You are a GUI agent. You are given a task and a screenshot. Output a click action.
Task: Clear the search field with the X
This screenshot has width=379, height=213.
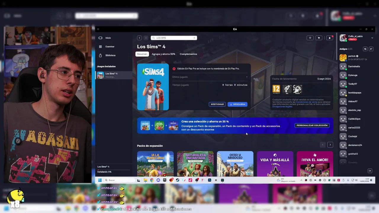pos(194,38)
